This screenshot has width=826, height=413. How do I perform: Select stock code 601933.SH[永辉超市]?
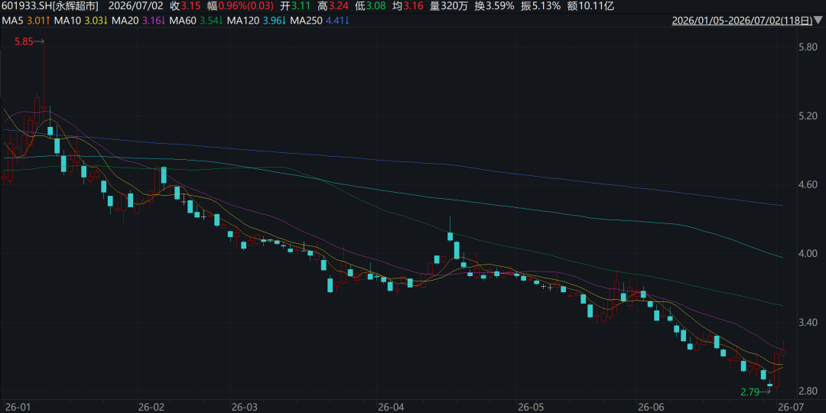50,6
